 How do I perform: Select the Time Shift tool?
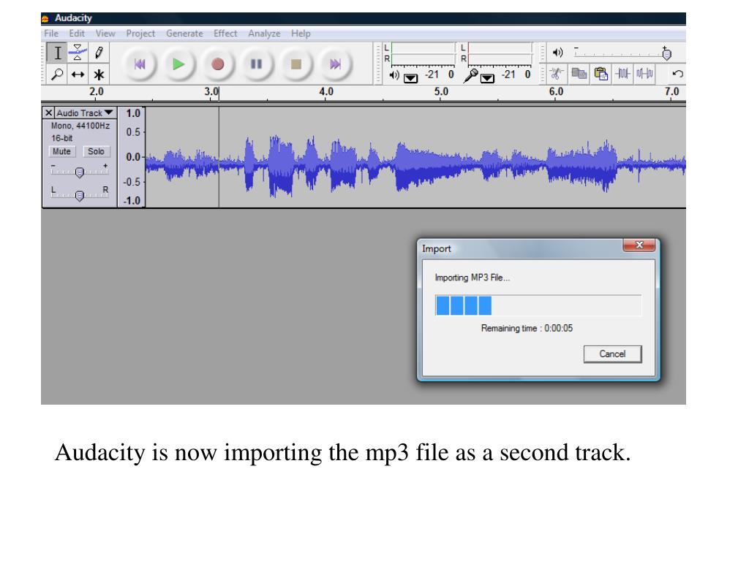pyautogui.click(x=78, y=74)
